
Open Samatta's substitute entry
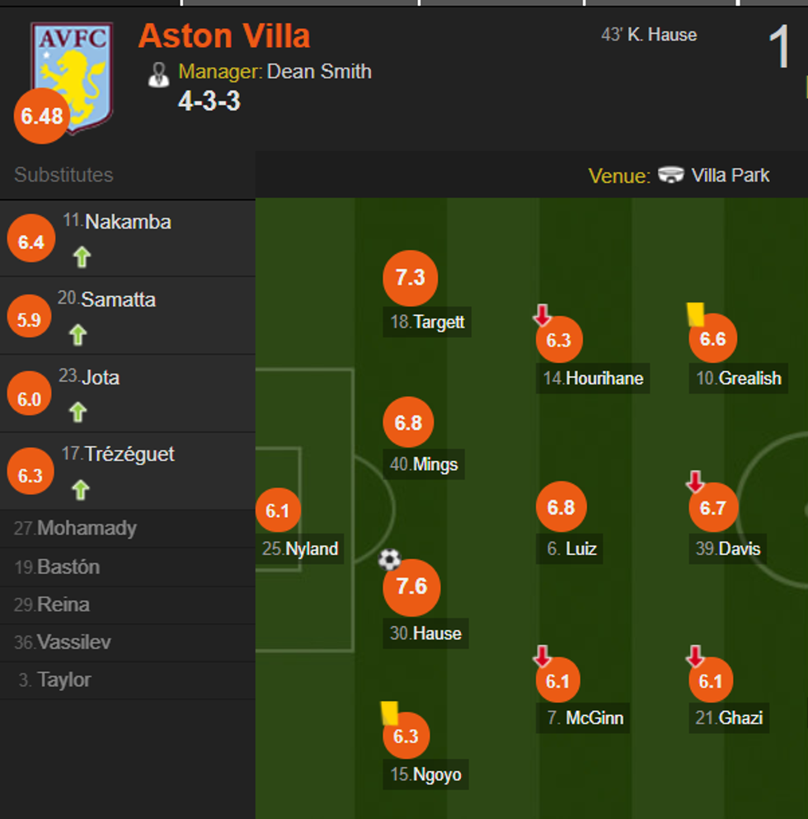118,299
